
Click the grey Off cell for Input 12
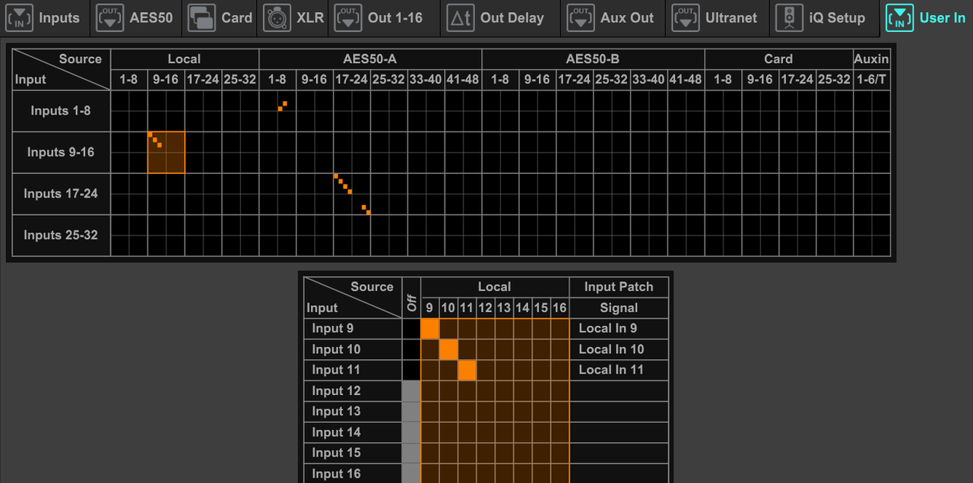click(x=411, y=391)
